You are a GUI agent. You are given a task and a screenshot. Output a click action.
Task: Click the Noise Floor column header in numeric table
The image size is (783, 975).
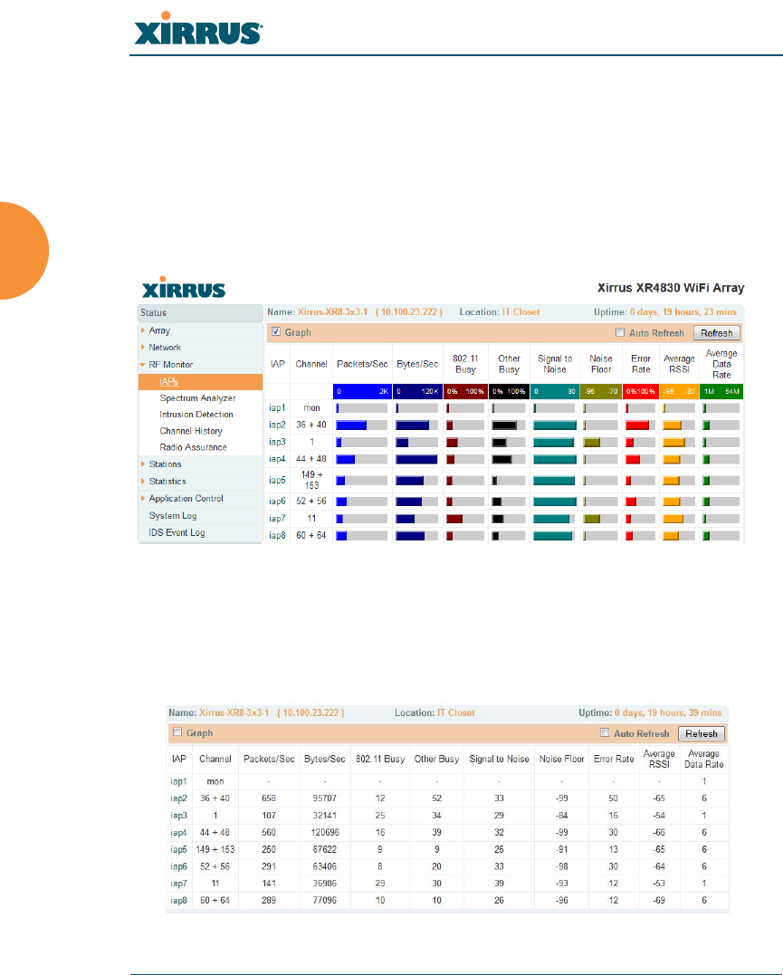[561, 760]
